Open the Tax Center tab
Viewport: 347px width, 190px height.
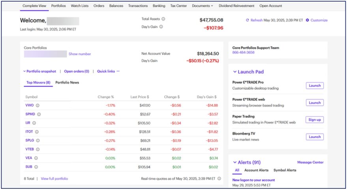178,6
